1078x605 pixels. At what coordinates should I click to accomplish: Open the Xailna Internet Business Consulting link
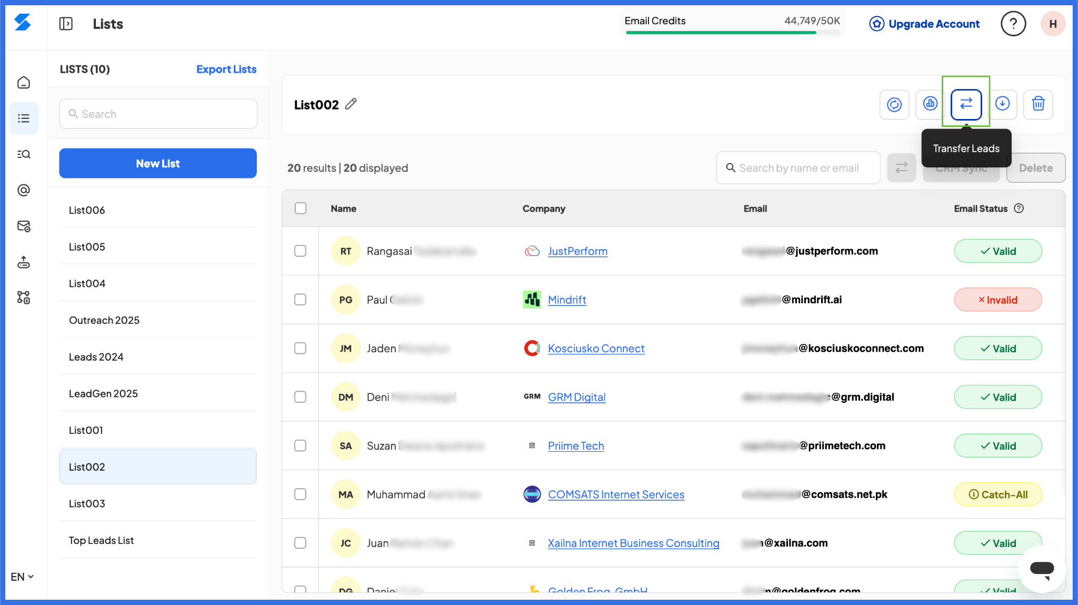pos(634,543)
